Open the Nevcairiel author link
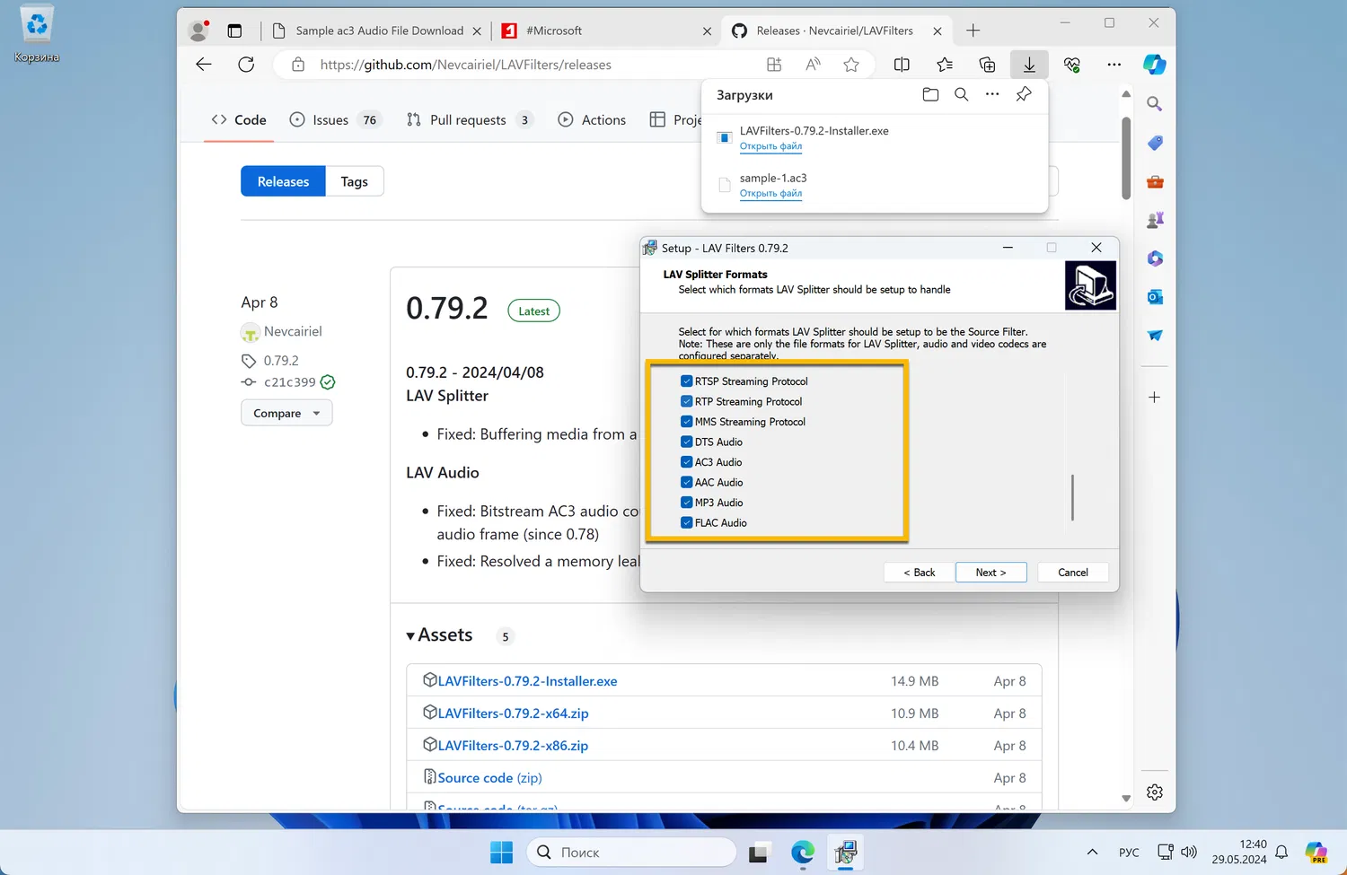 (293, 331)
